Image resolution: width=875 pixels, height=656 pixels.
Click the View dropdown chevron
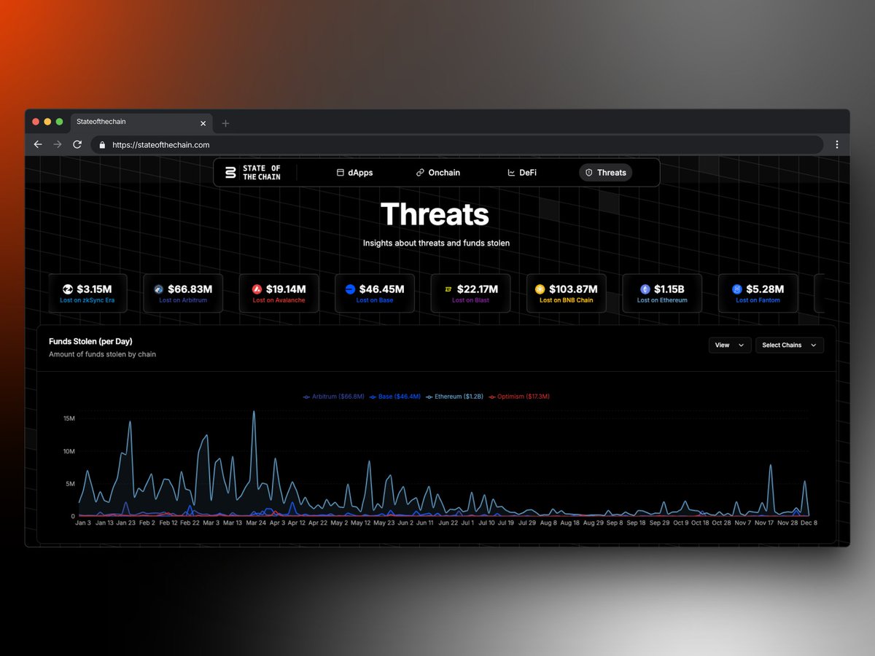click(x=742, y=345)
